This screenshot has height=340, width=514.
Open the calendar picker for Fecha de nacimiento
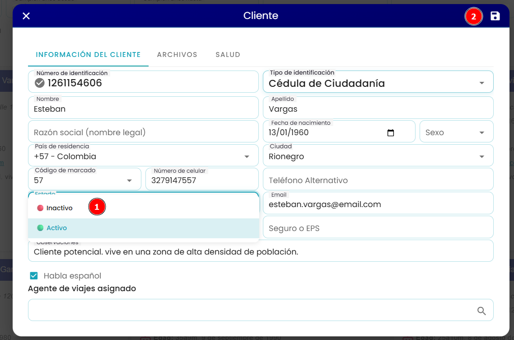click(x=390, y=132)
